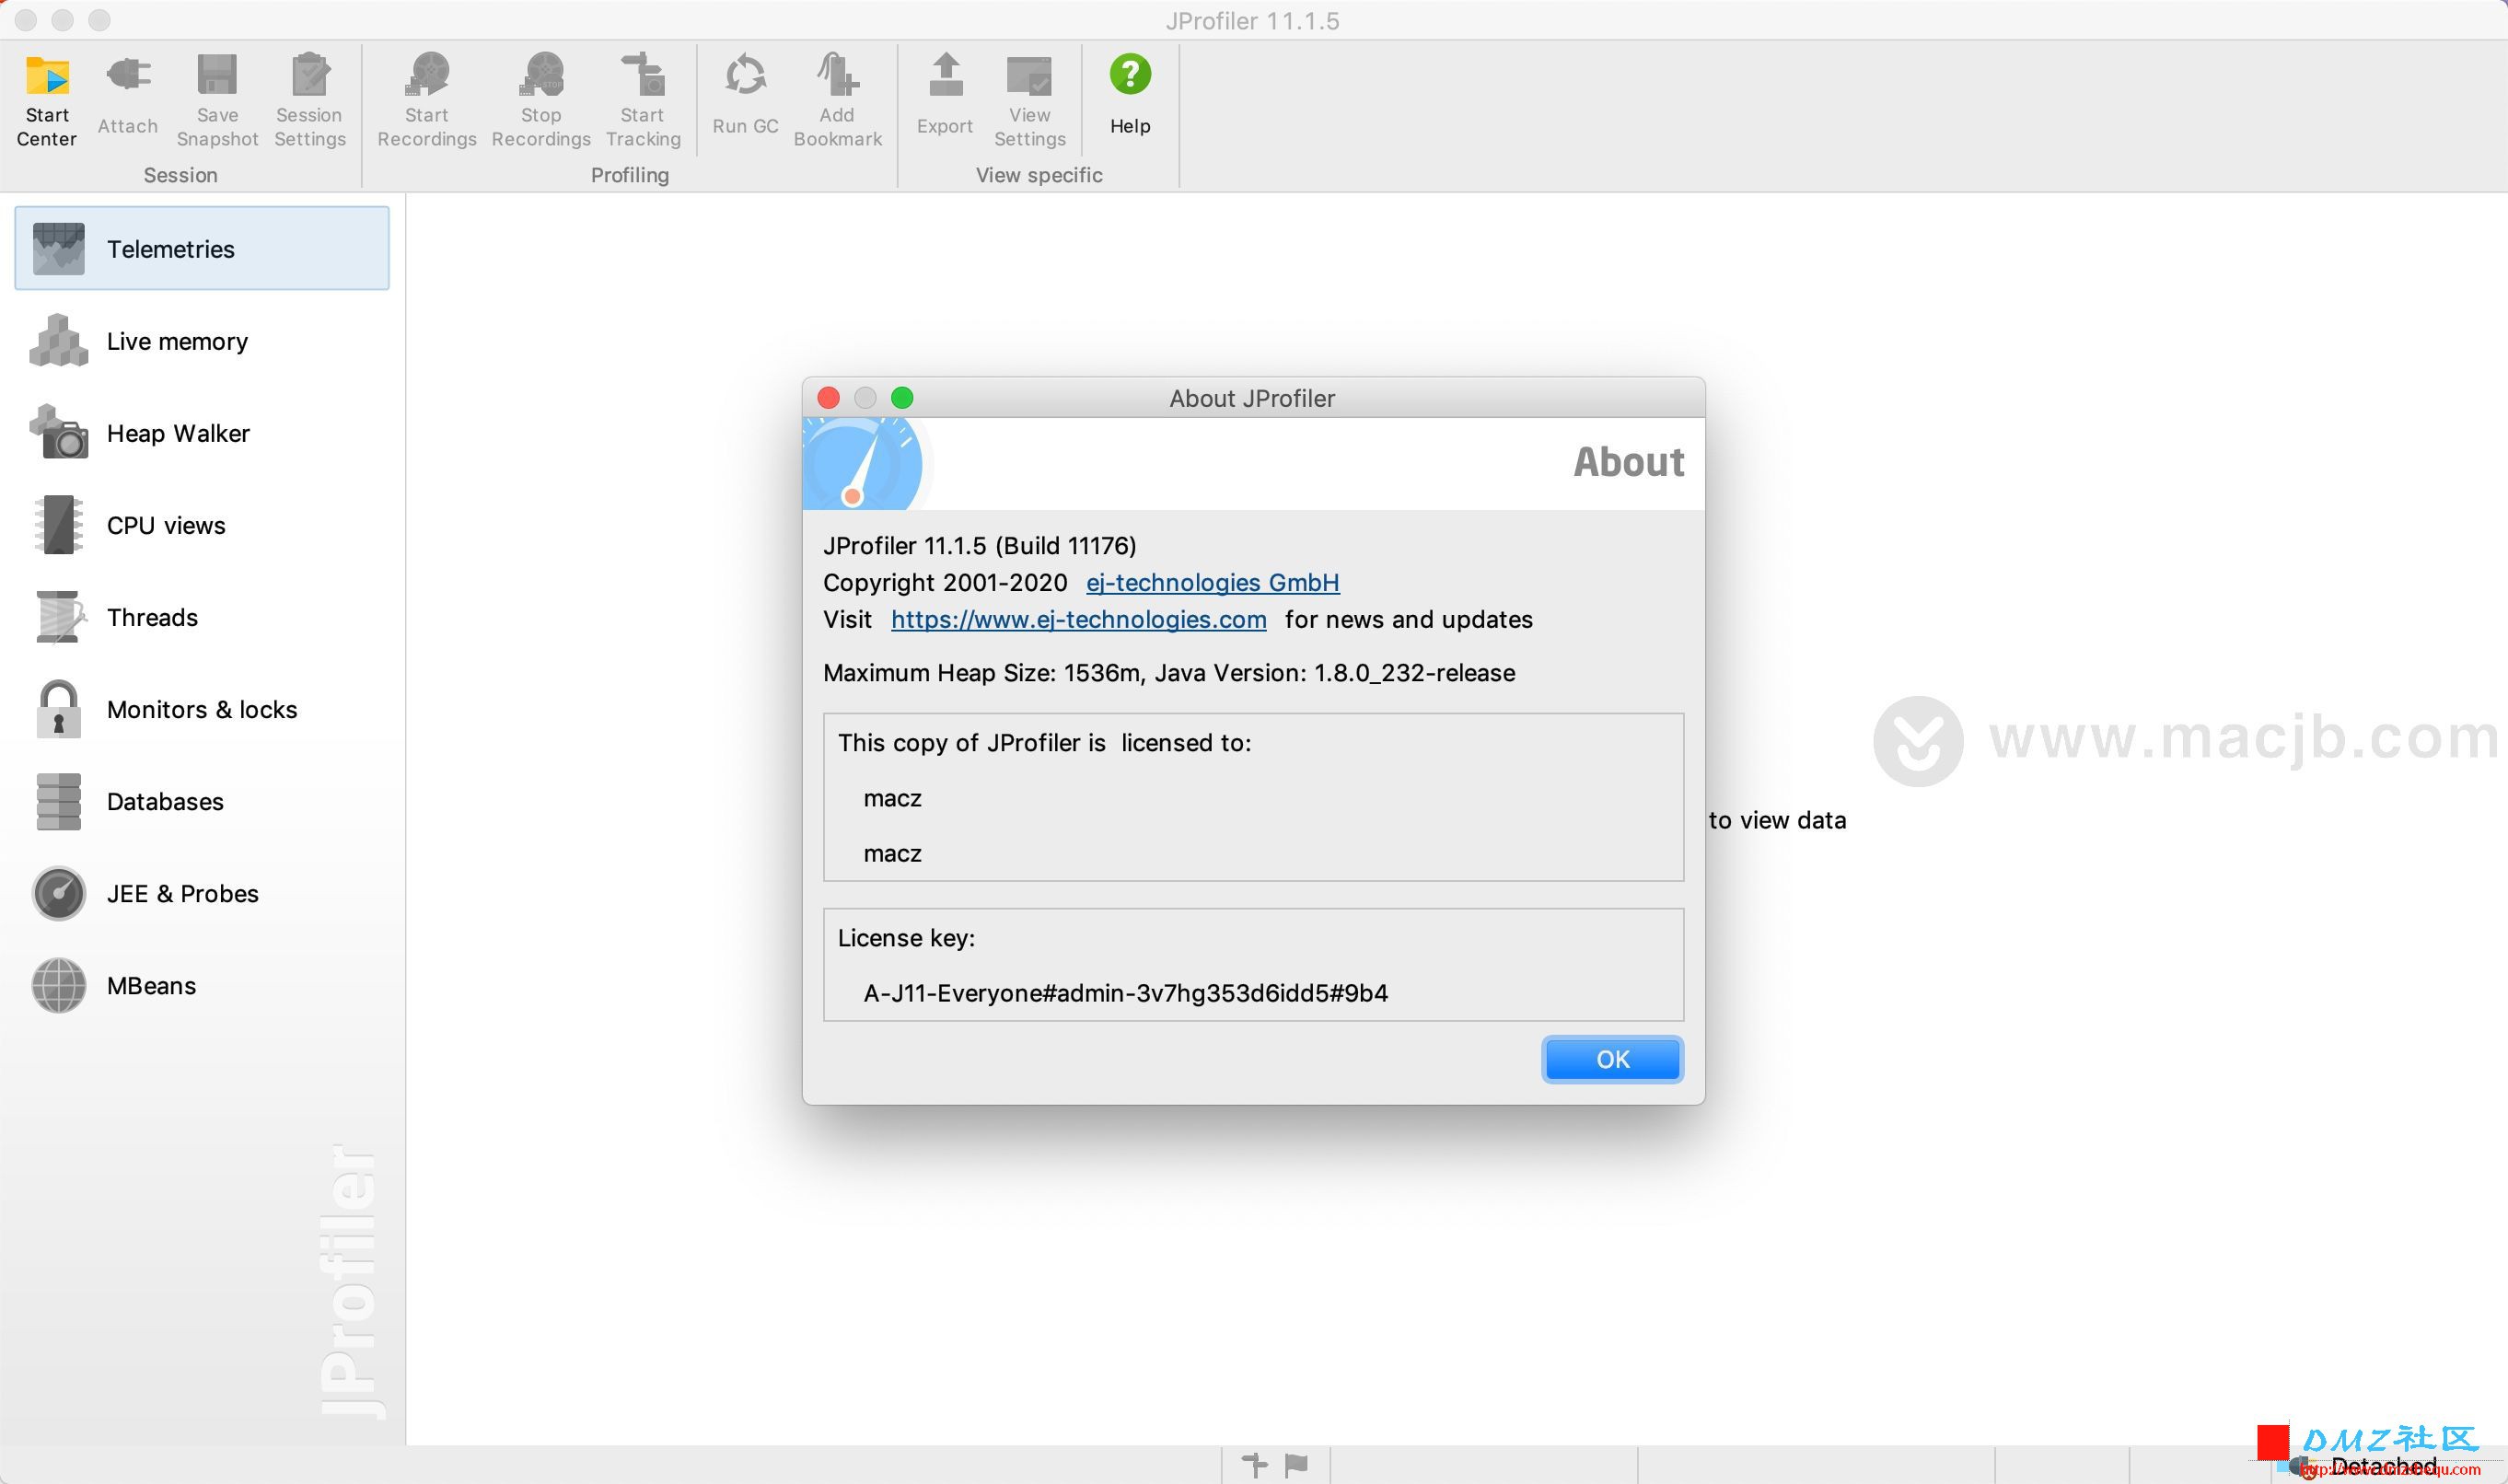Viewport: 2508px width, 1484px height.
Task: Click the Copyright 2001-2020 text
Action: (945, 582)
